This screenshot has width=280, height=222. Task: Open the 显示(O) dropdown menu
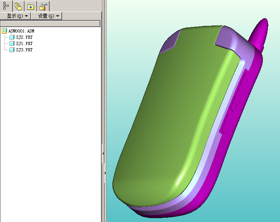[x=16, y=16]
